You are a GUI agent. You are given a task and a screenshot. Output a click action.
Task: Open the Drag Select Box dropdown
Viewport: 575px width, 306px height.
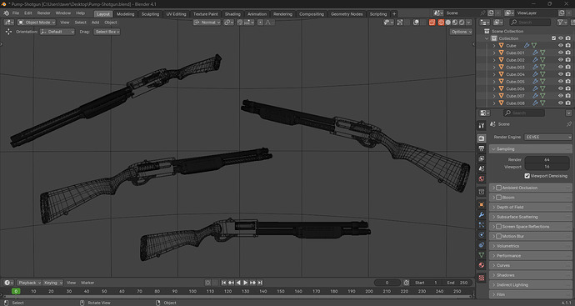[x=107, y=32]
